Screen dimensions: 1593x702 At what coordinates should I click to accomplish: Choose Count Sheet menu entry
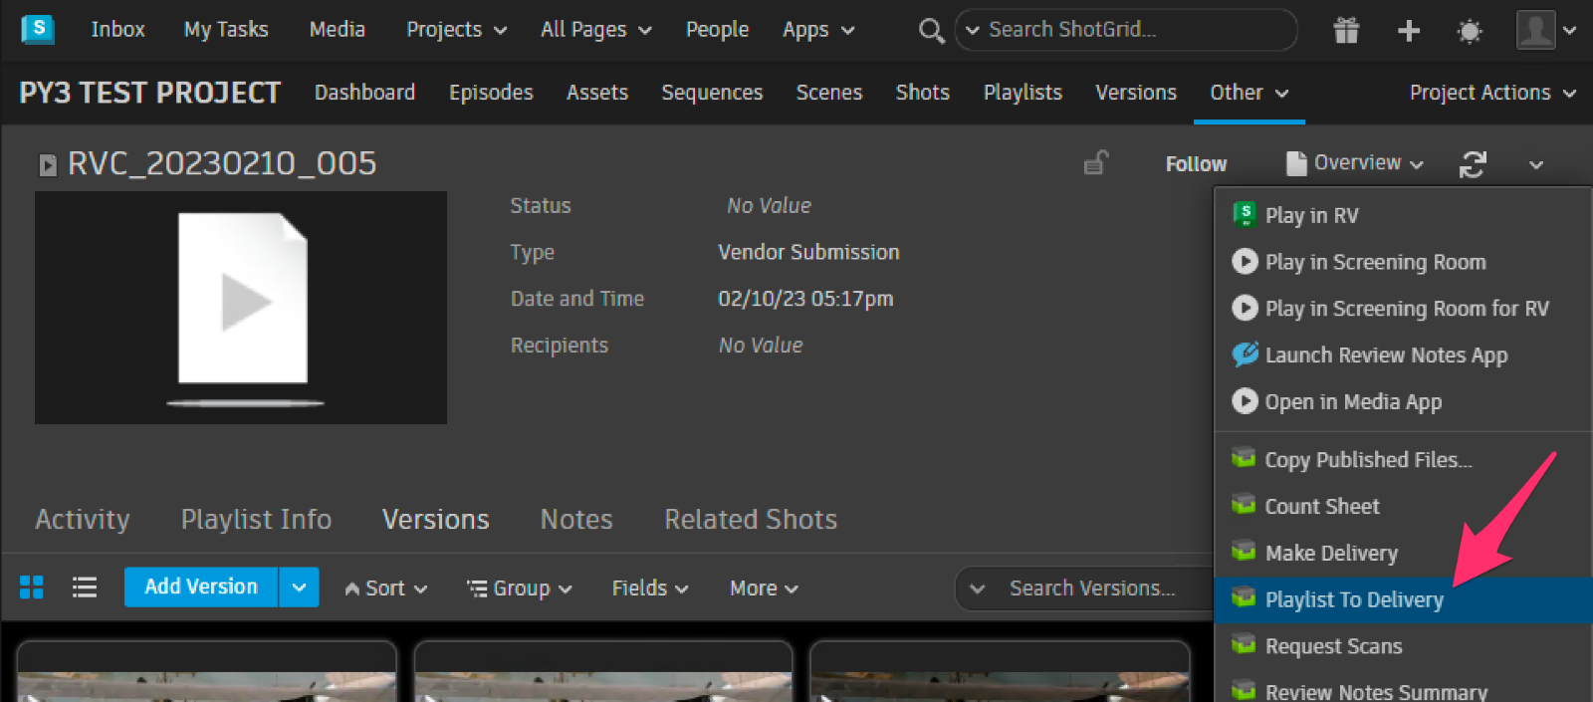[1403, 507]
